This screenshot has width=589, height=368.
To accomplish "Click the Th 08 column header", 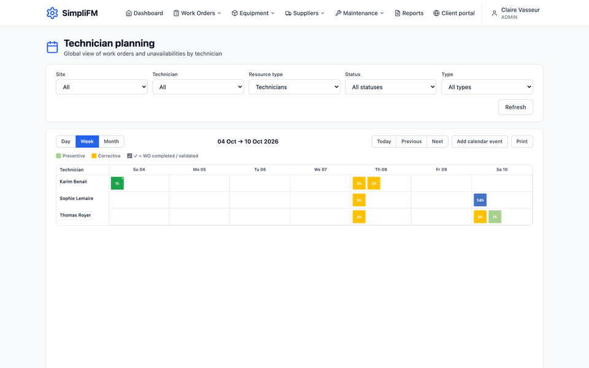I will point(381,170).
